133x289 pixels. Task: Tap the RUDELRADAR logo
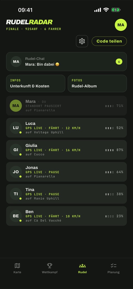coord(29,22)
